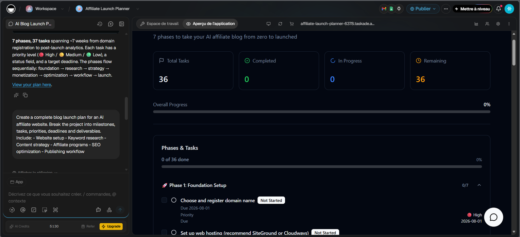Open the preview settings gear
The width and height of the screenshot is (520, 237).
point(498,24)
